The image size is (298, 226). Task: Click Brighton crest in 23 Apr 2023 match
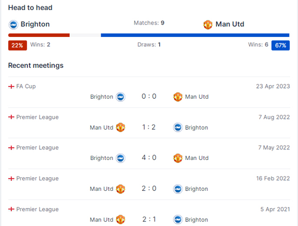[x=120, y=97]
